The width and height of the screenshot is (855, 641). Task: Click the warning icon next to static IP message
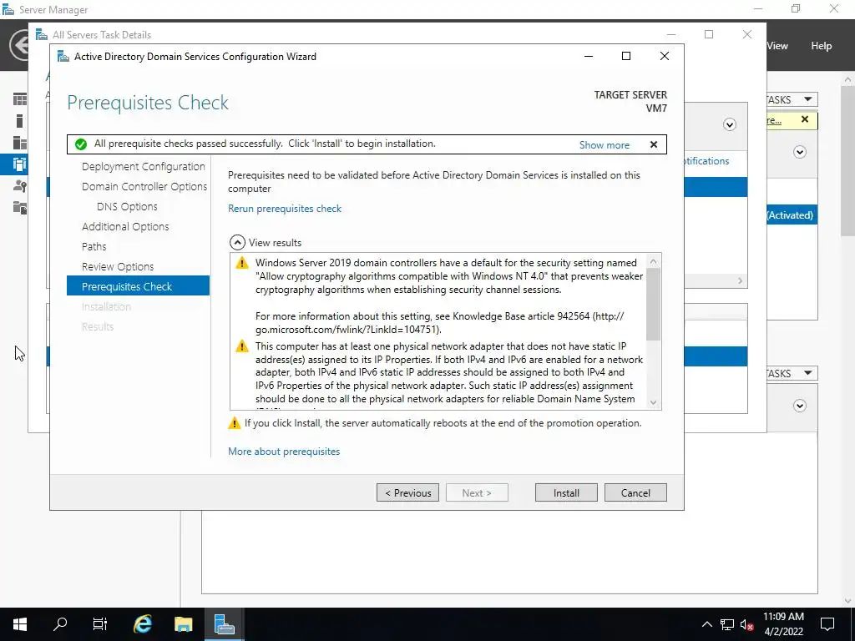pos(241,346)
